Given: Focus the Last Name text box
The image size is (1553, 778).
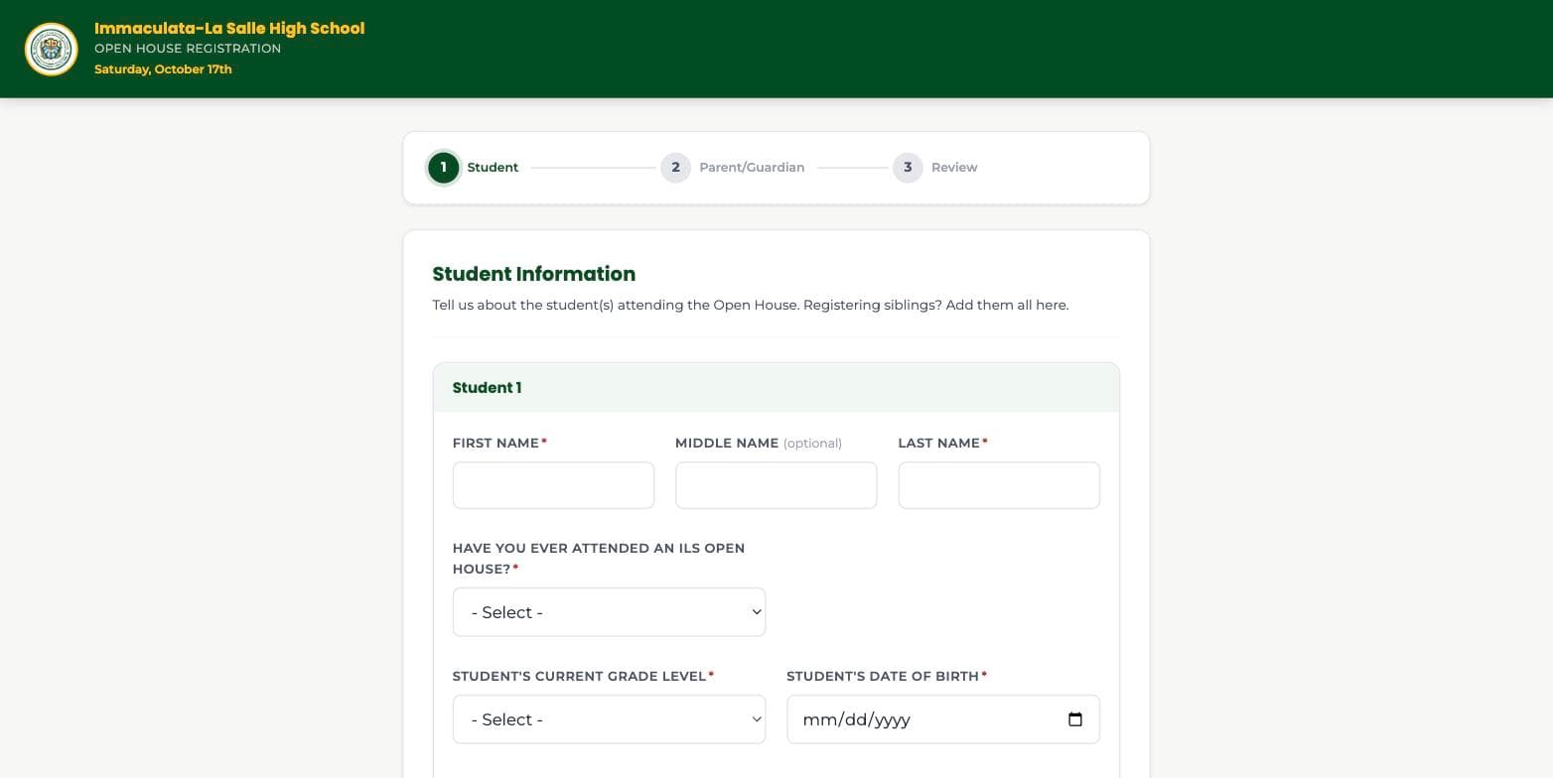Looking at the screenshot, I should pyautogui.click(x=999, y=485).
